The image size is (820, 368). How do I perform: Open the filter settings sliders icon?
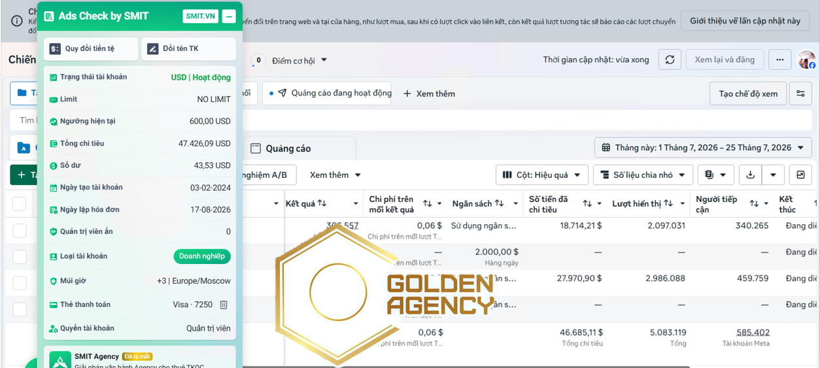(x=800, y=93)
